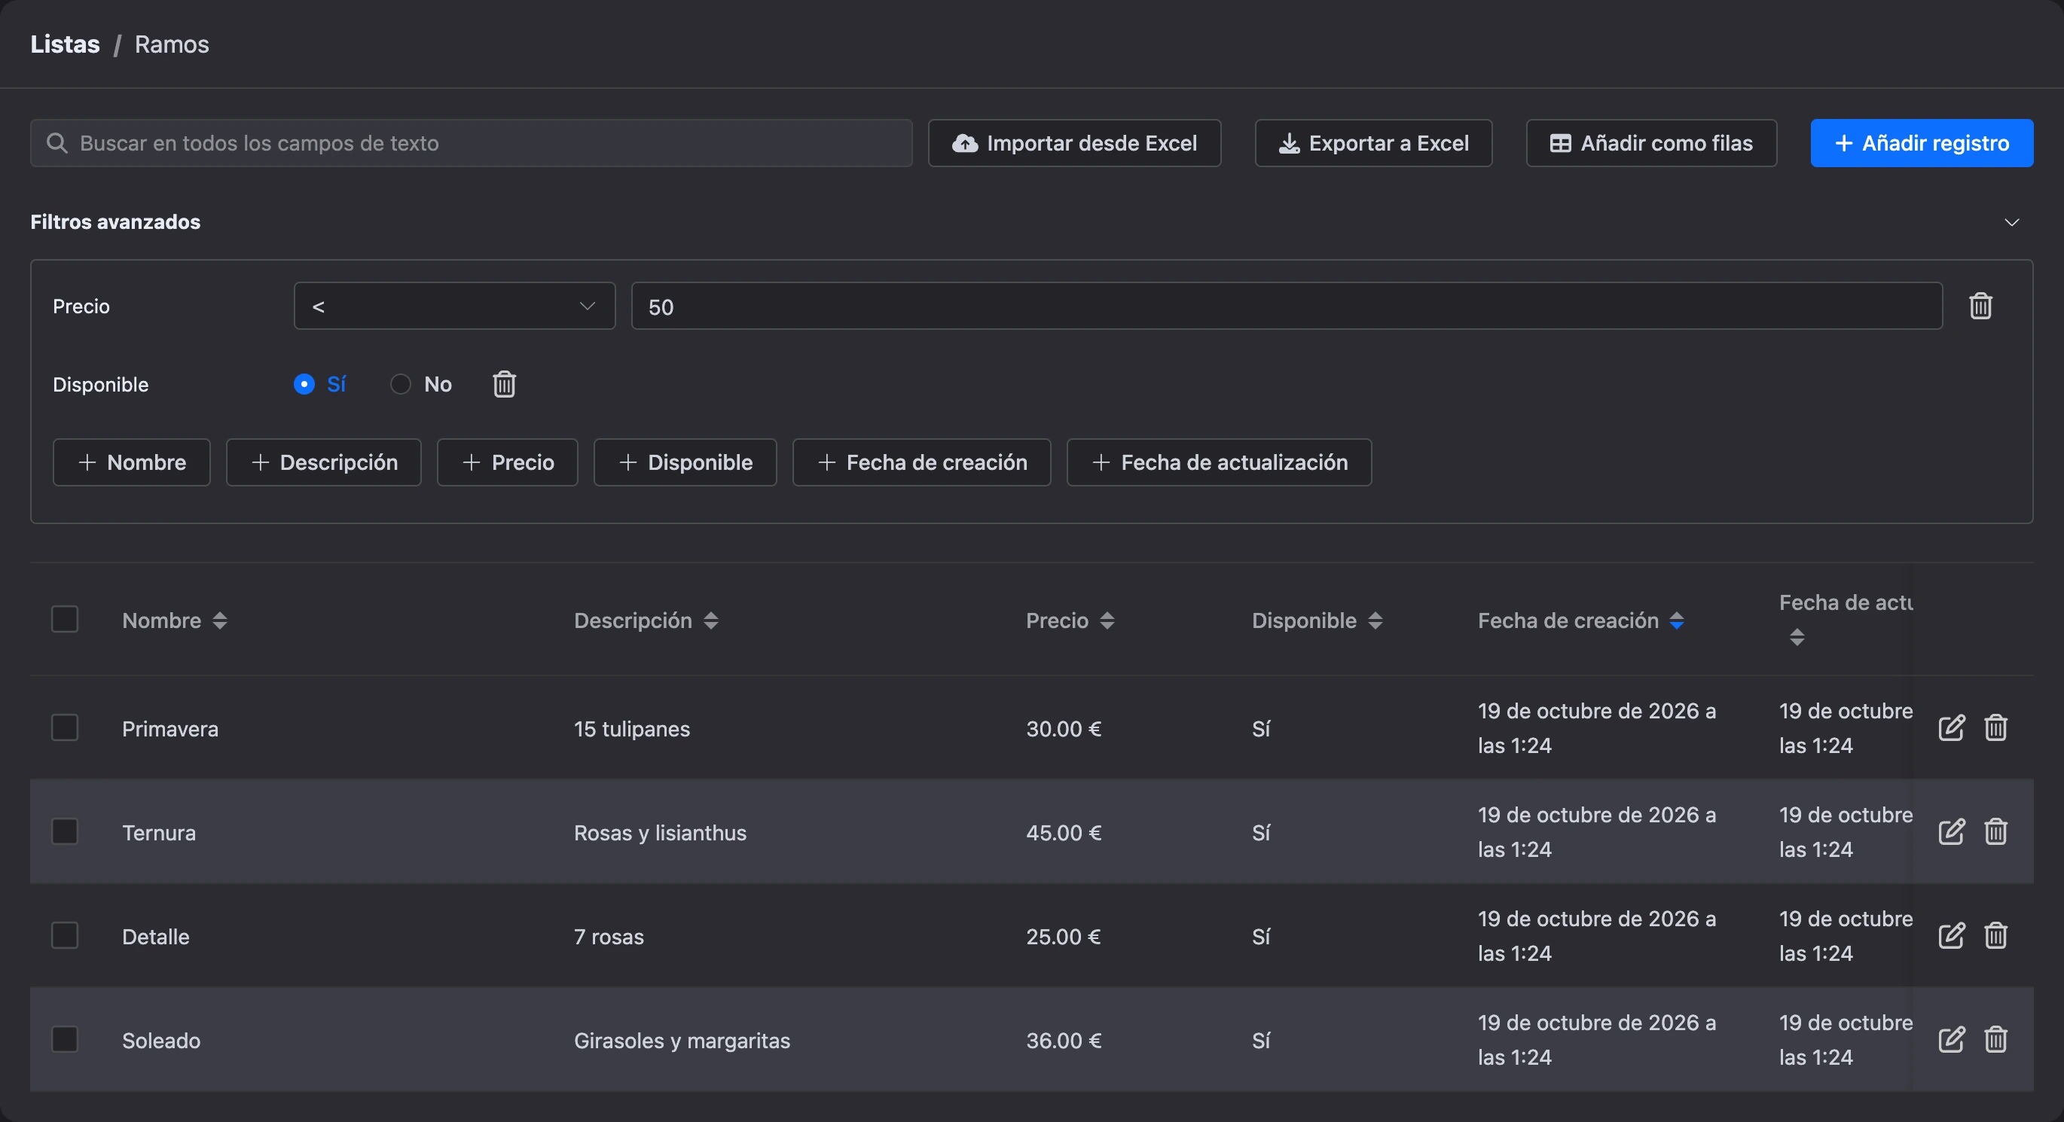Delete the Detalle record
Screen dimensions: 2064x1122
(1996, 935)
